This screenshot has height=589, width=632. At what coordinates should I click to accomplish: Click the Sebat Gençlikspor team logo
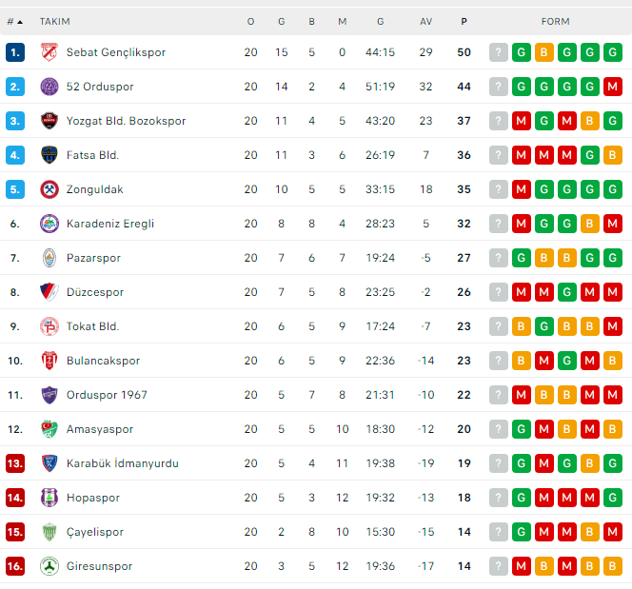tap(49, 52)
